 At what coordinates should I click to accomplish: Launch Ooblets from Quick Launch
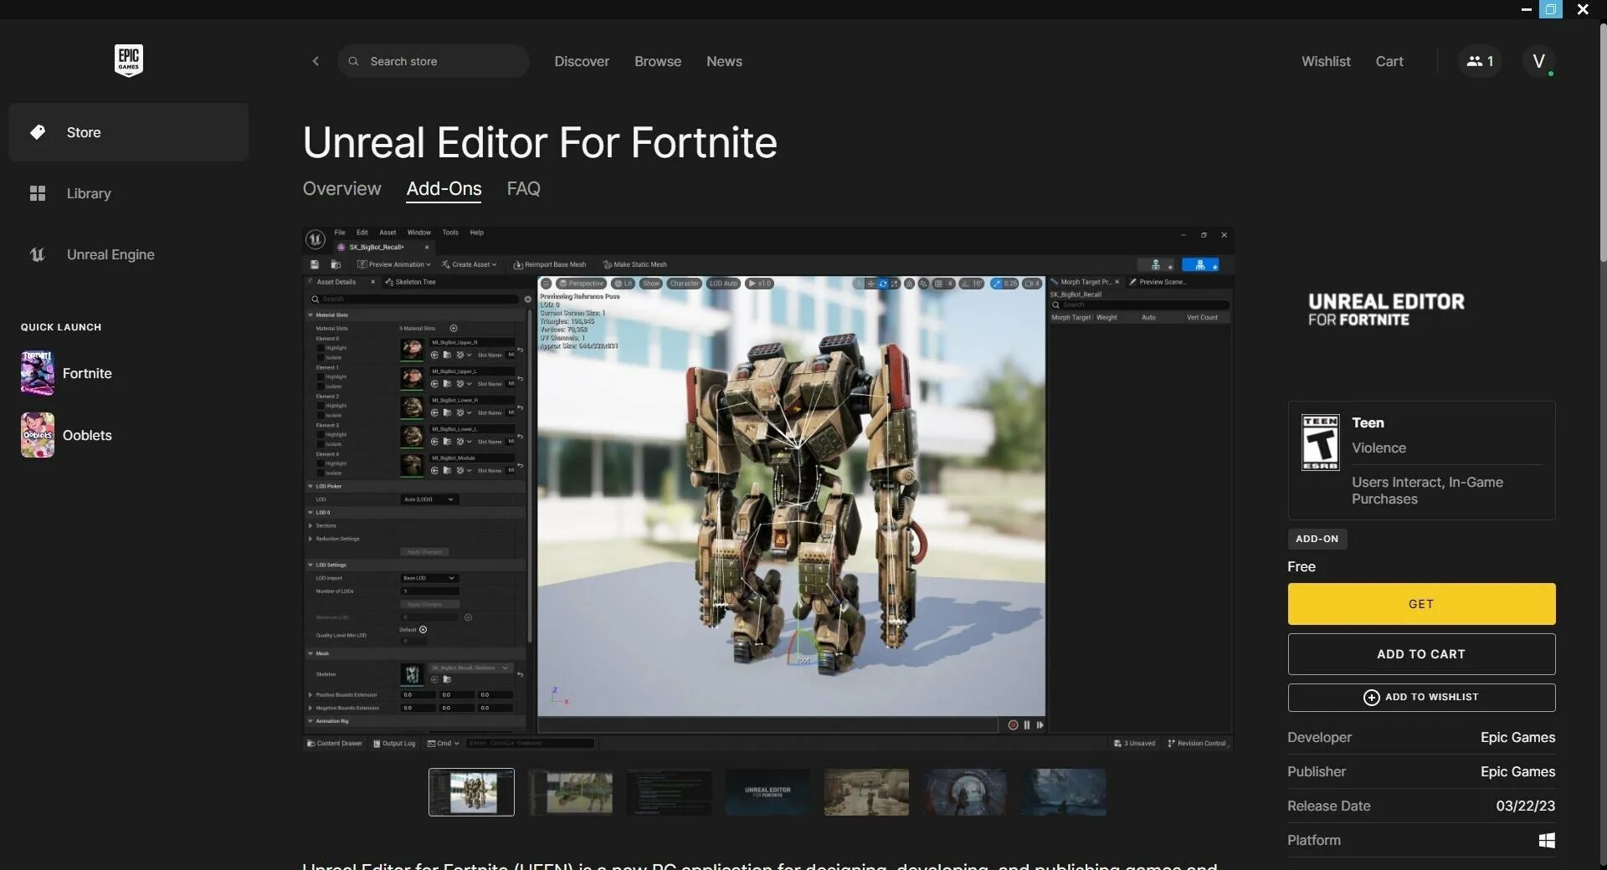click(x=67, y=435)
